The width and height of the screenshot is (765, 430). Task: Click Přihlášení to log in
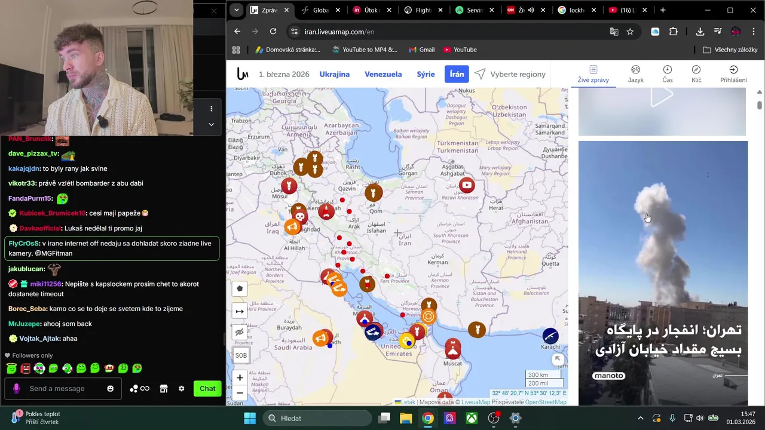(x=733, y=74)
